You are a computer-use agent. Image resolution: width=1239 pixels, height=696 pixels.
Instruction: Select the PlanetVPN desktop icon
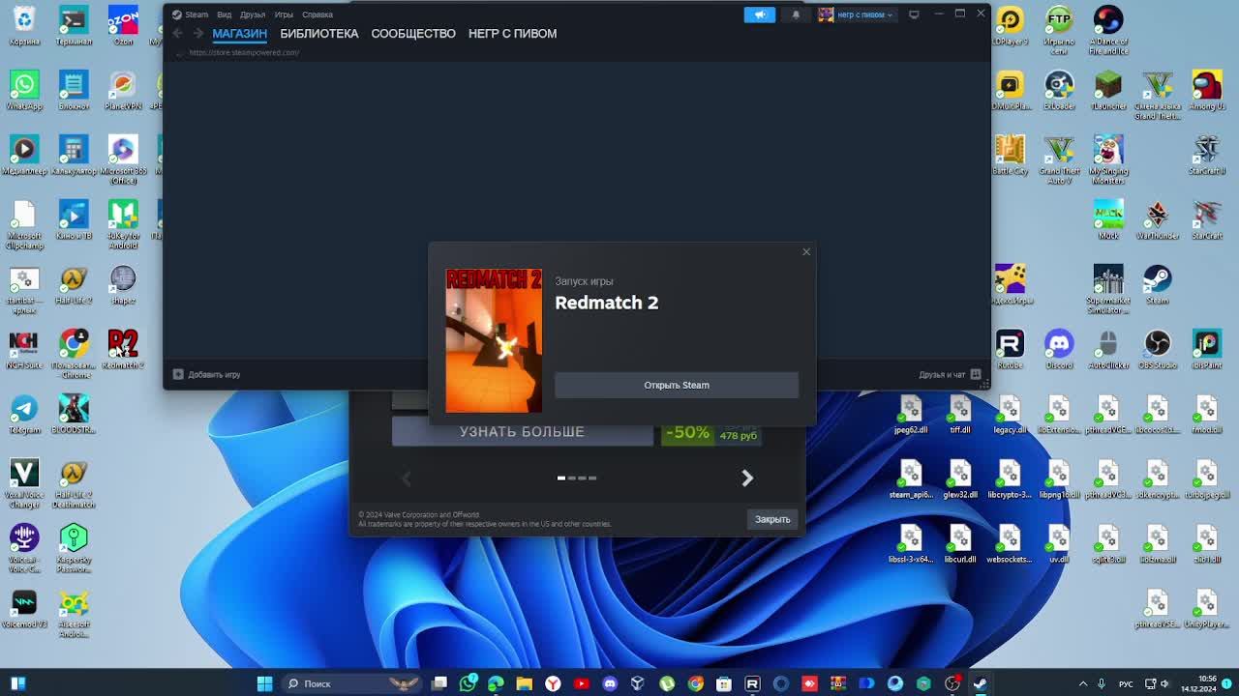(x=123, y=91)
